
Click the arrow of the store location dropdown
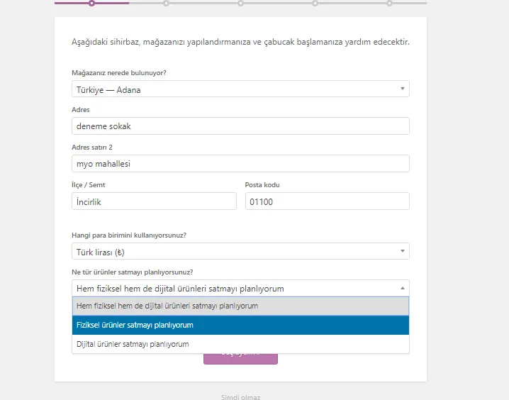click(402, 89)
